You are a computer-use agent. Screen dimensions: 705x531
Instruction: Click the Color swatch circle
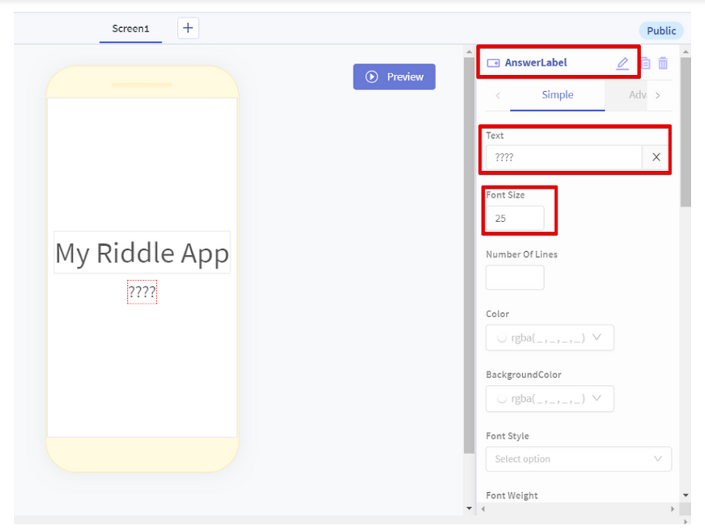pos(502,338)
